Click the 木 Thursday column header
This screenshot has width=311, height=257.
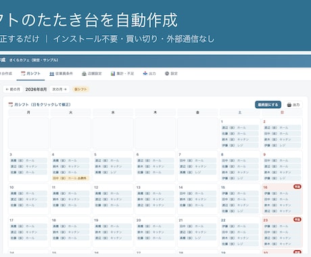coord(155,112)
